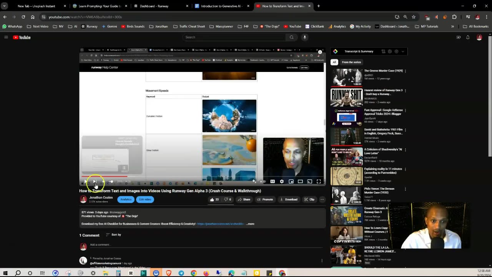Image resolution: width=492 pixels, height=277 pixels.
Task: Open options for Honest review of Runway Gen 3
Action: point(405,91)
